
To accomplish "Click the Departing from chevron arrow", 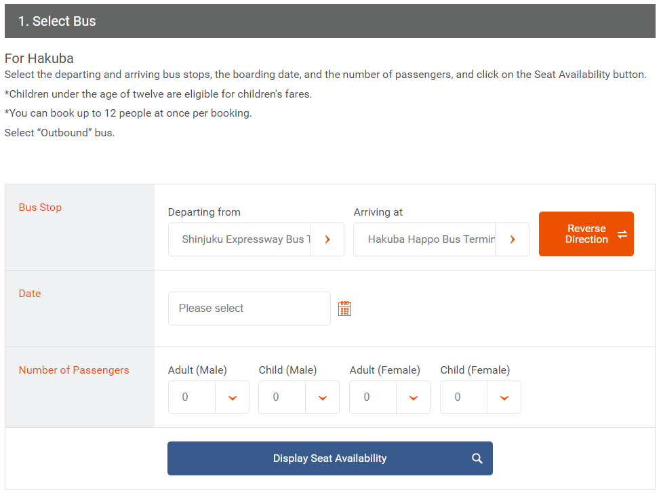I will 327,239.
